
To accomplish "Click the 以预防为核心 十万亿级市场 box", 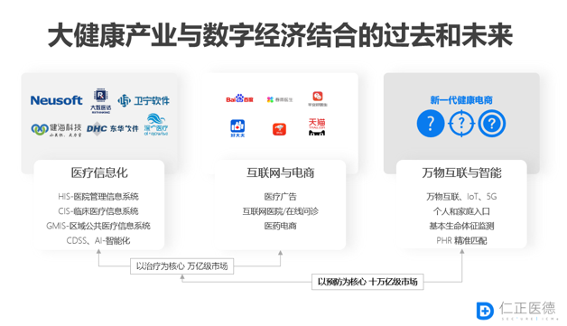I will 367,282.
